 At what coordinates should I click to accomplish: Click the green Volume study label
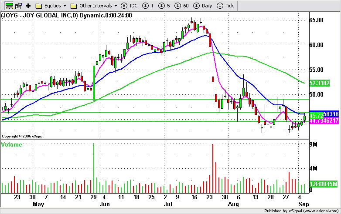coord(11,144)
